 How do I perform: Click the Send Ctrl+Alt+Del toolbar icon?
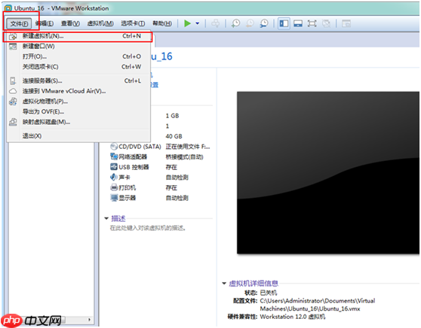[215, 23]
